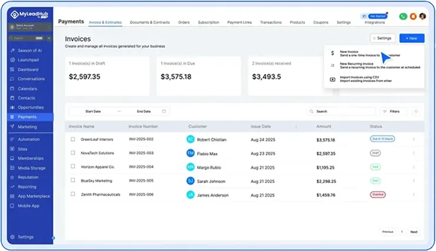Open App Marketplace
This screenshot has width=436, height=251.
click(34, 196)
